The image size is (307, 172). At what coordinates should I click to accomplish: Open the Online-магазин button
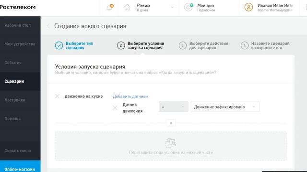pyautogui.click(x=20, y=166)
